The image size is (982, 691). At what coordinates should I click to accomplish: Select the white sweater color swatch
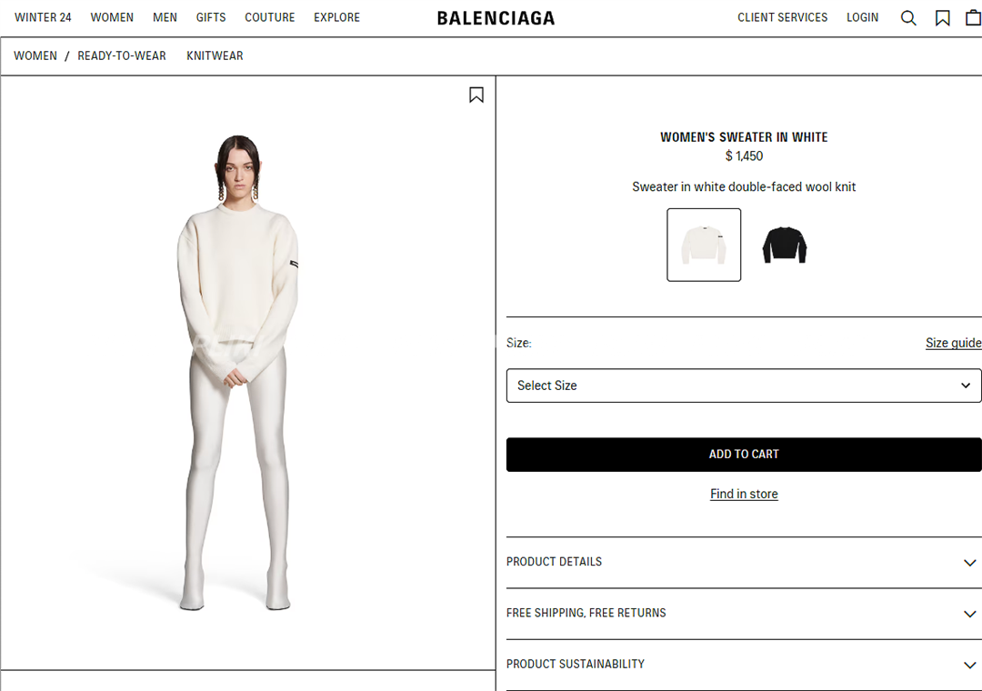(x=703, y=245)
